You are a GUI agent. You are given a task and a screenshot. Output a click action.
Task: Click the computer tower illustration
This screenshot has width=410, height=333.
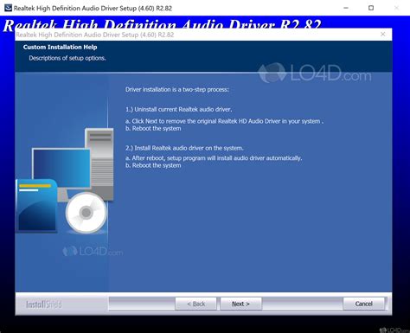coord(99,164)
